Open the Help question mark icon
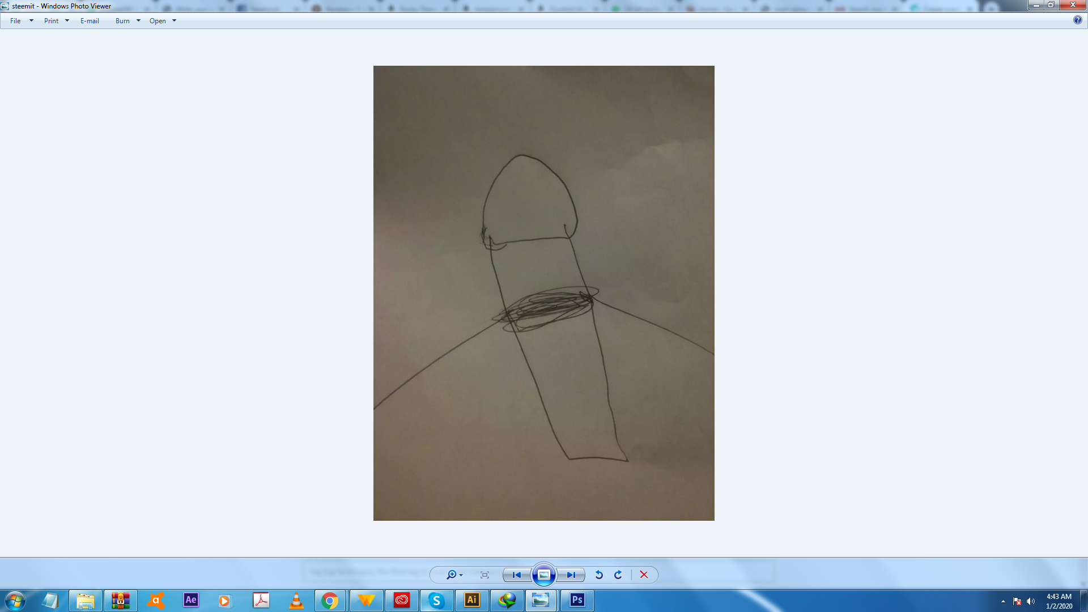Image resolution: width=1088 pixels, height=612 pixels. coord(1077,20)
